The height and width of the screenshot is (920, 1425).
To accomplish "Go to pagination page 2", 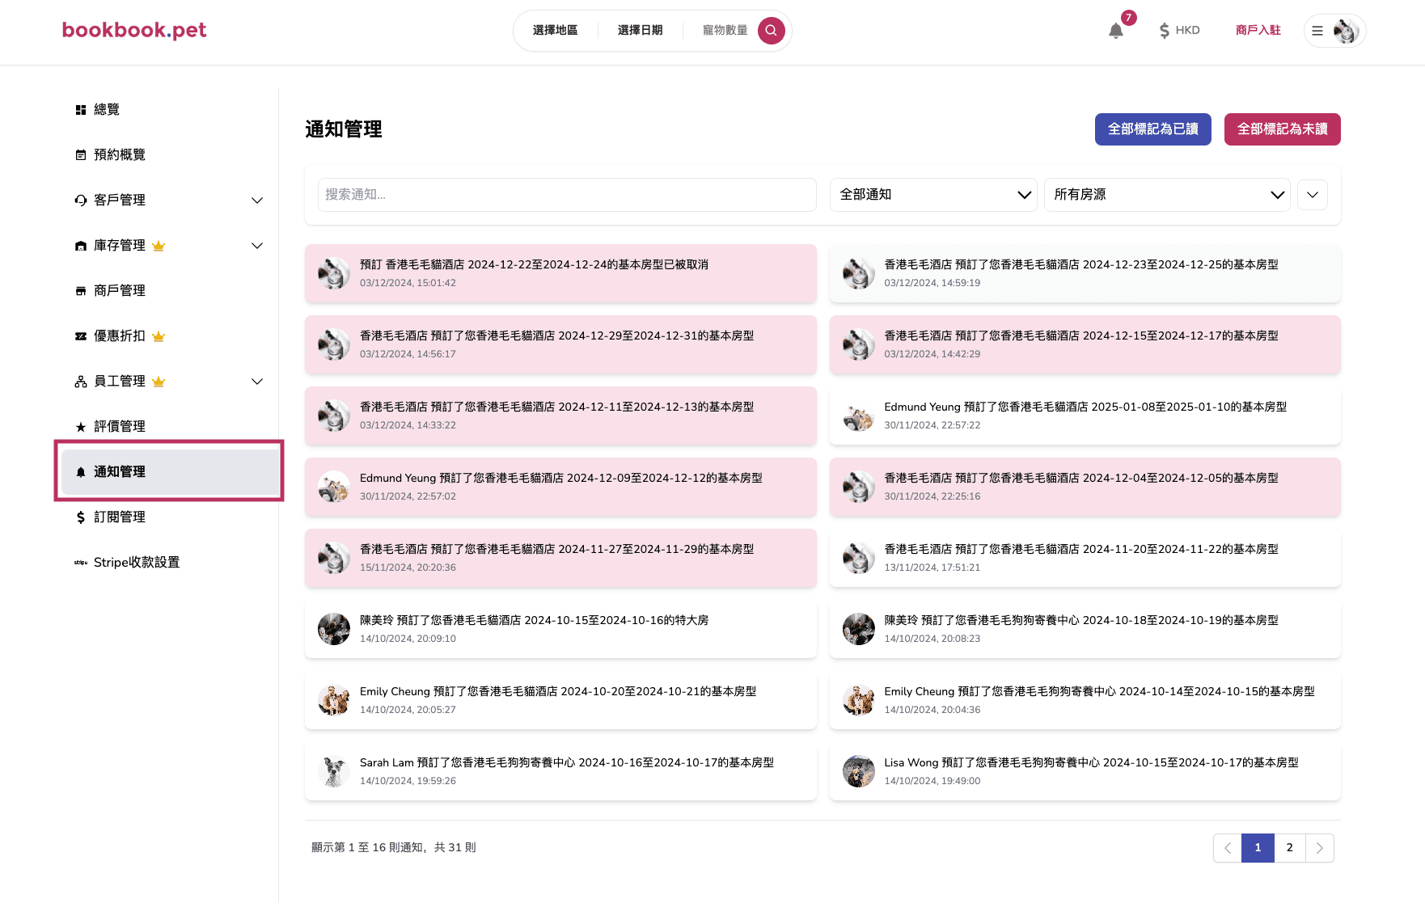I will point(1290,848).
